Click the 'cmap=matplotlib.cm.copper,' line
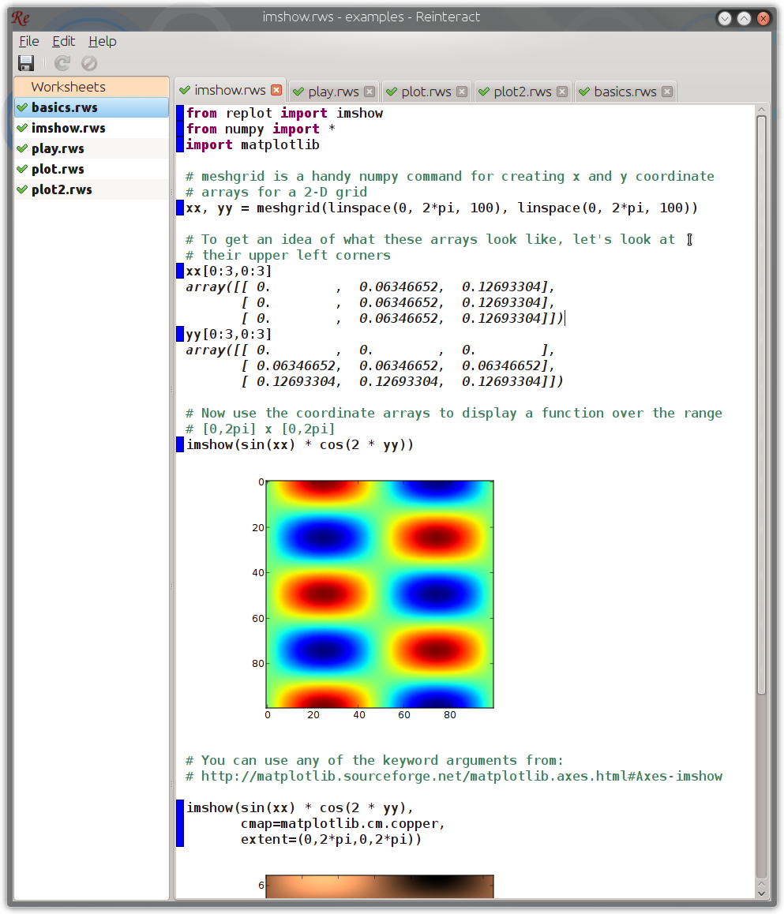784x914 pixels. click(x=343, y=824)
